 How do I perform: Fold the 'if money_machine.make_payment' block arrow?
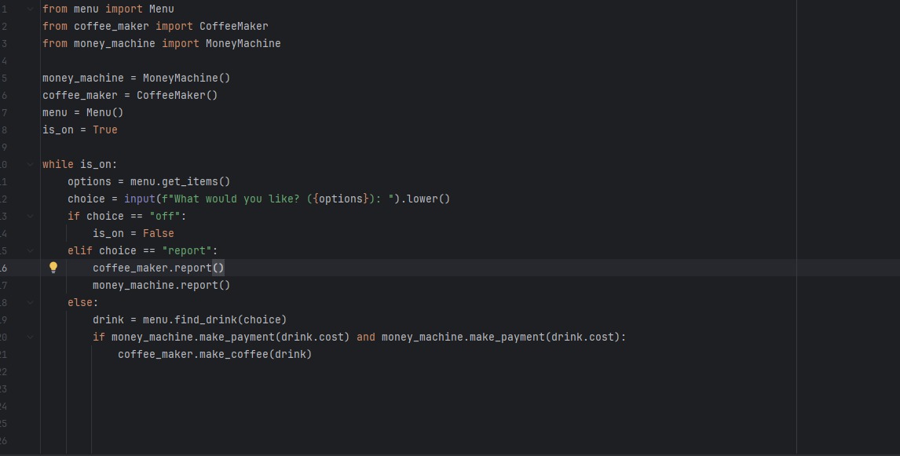(31, 337)
